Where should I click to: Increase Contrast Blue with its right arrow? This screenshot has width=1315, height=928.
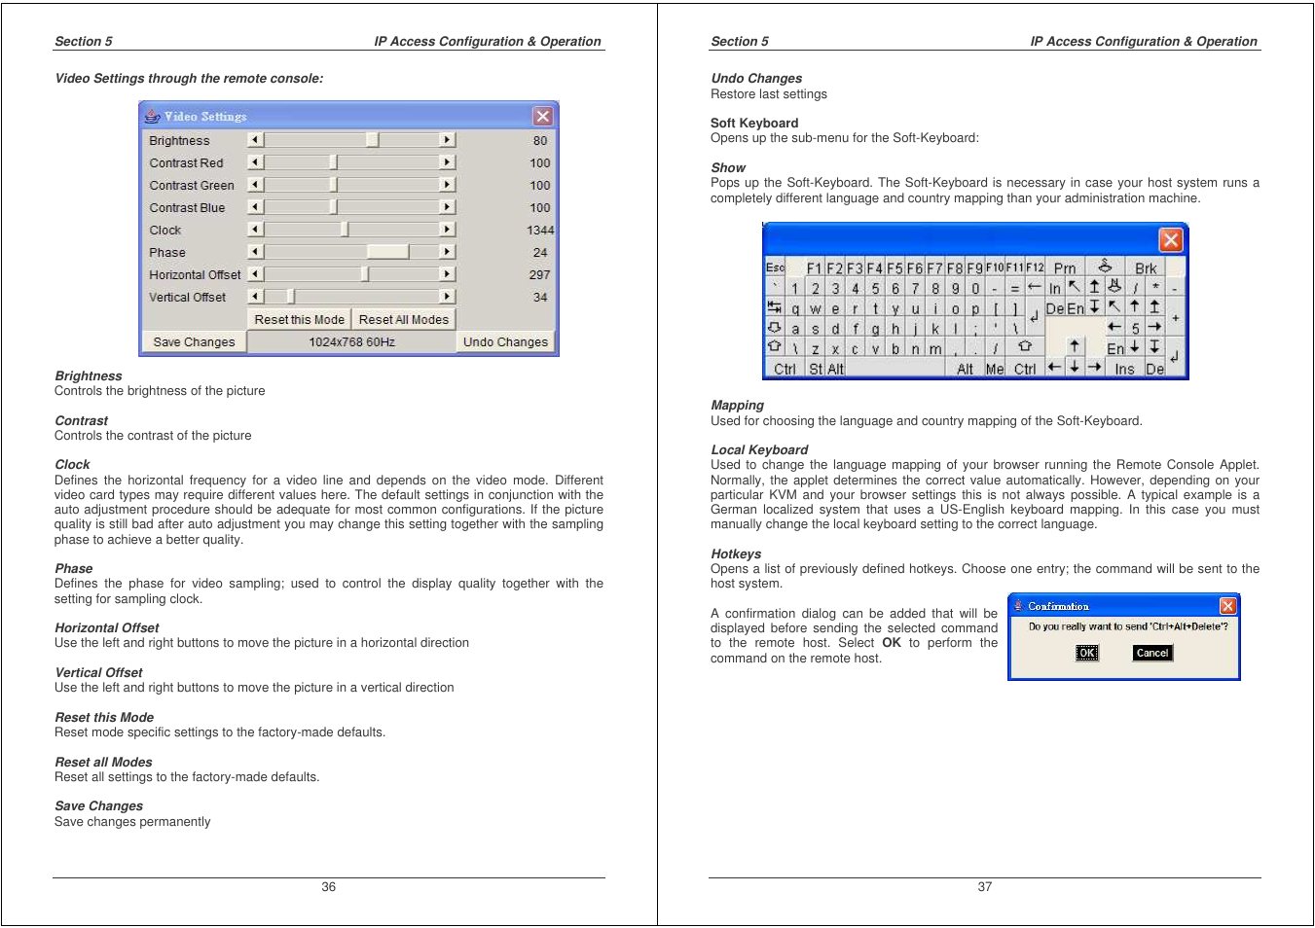pyautogui.click(x=447, y=207)
